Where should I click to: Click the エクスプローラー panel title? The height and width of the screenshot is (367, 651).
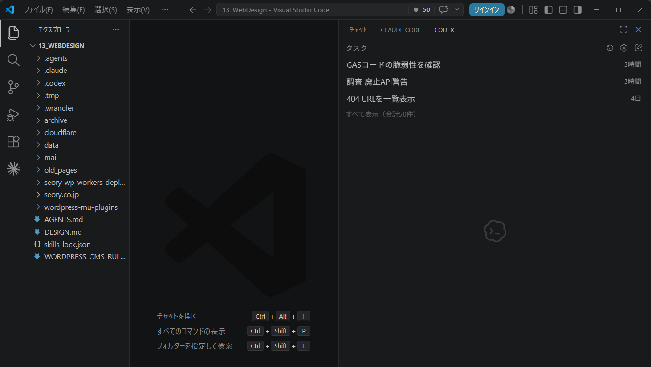(56, 30)
